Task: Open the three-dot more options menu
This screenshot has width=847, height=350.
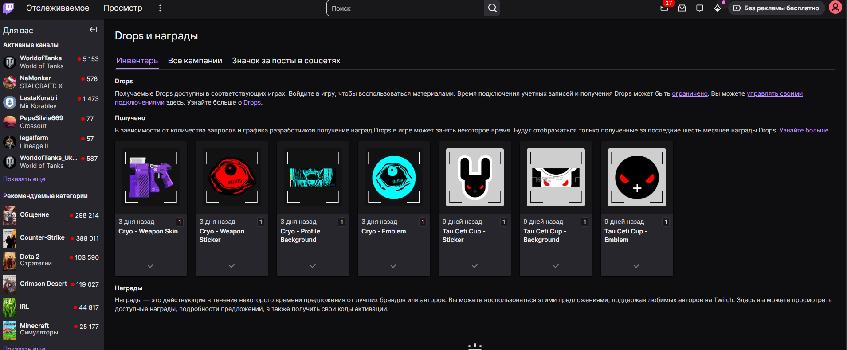Action: click(160, 8)
